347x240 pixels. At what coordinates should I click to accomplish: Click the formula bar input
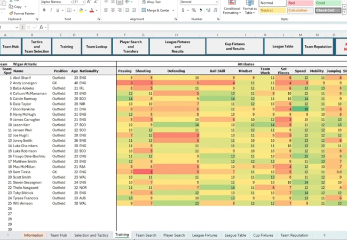tap(197, 27)
